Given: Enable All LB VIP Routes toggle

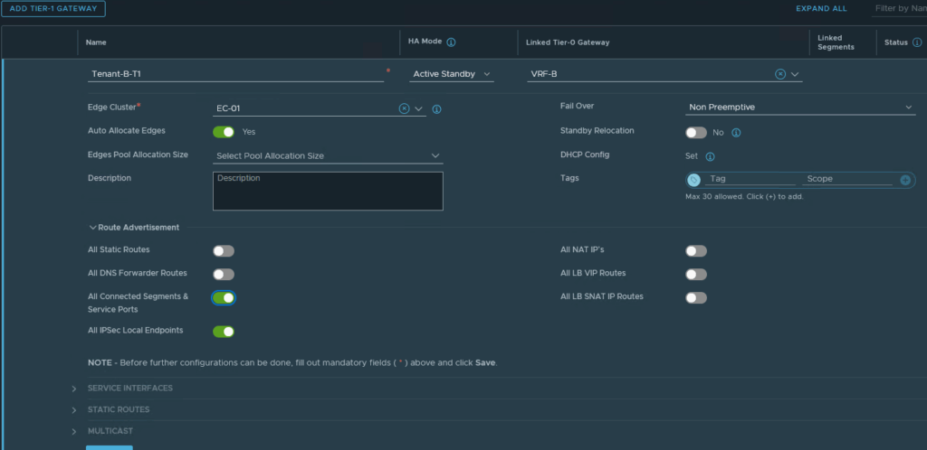Looking at the screenshot, I should point(695,274).
